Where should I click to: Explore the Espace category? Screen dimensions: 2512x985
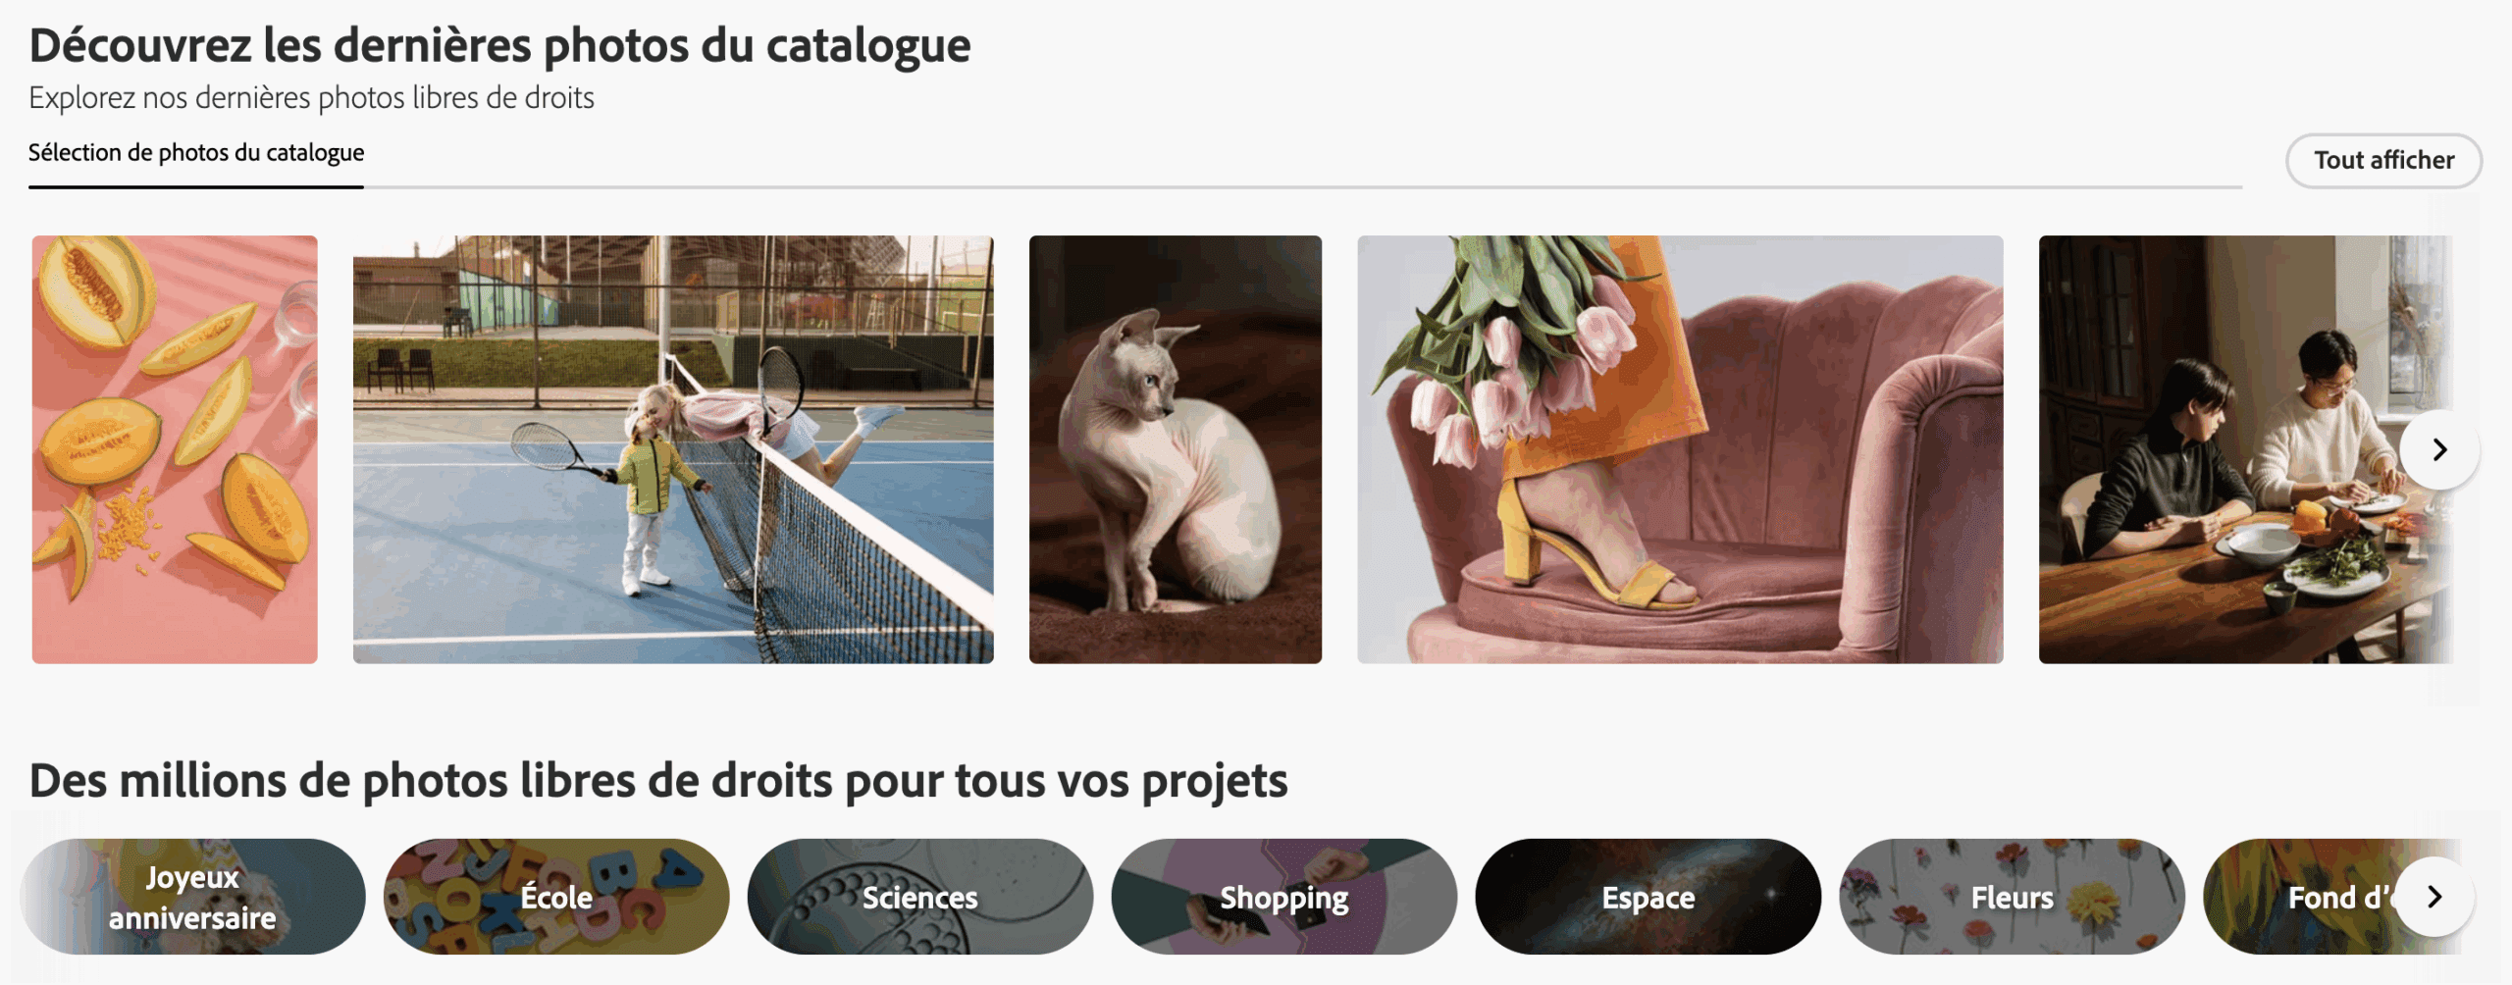[1648, 897]
